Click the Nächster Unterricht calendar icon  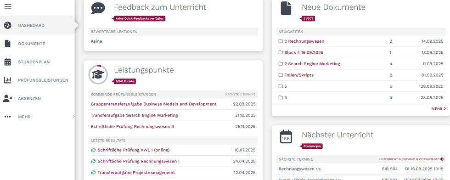[286, 137]
